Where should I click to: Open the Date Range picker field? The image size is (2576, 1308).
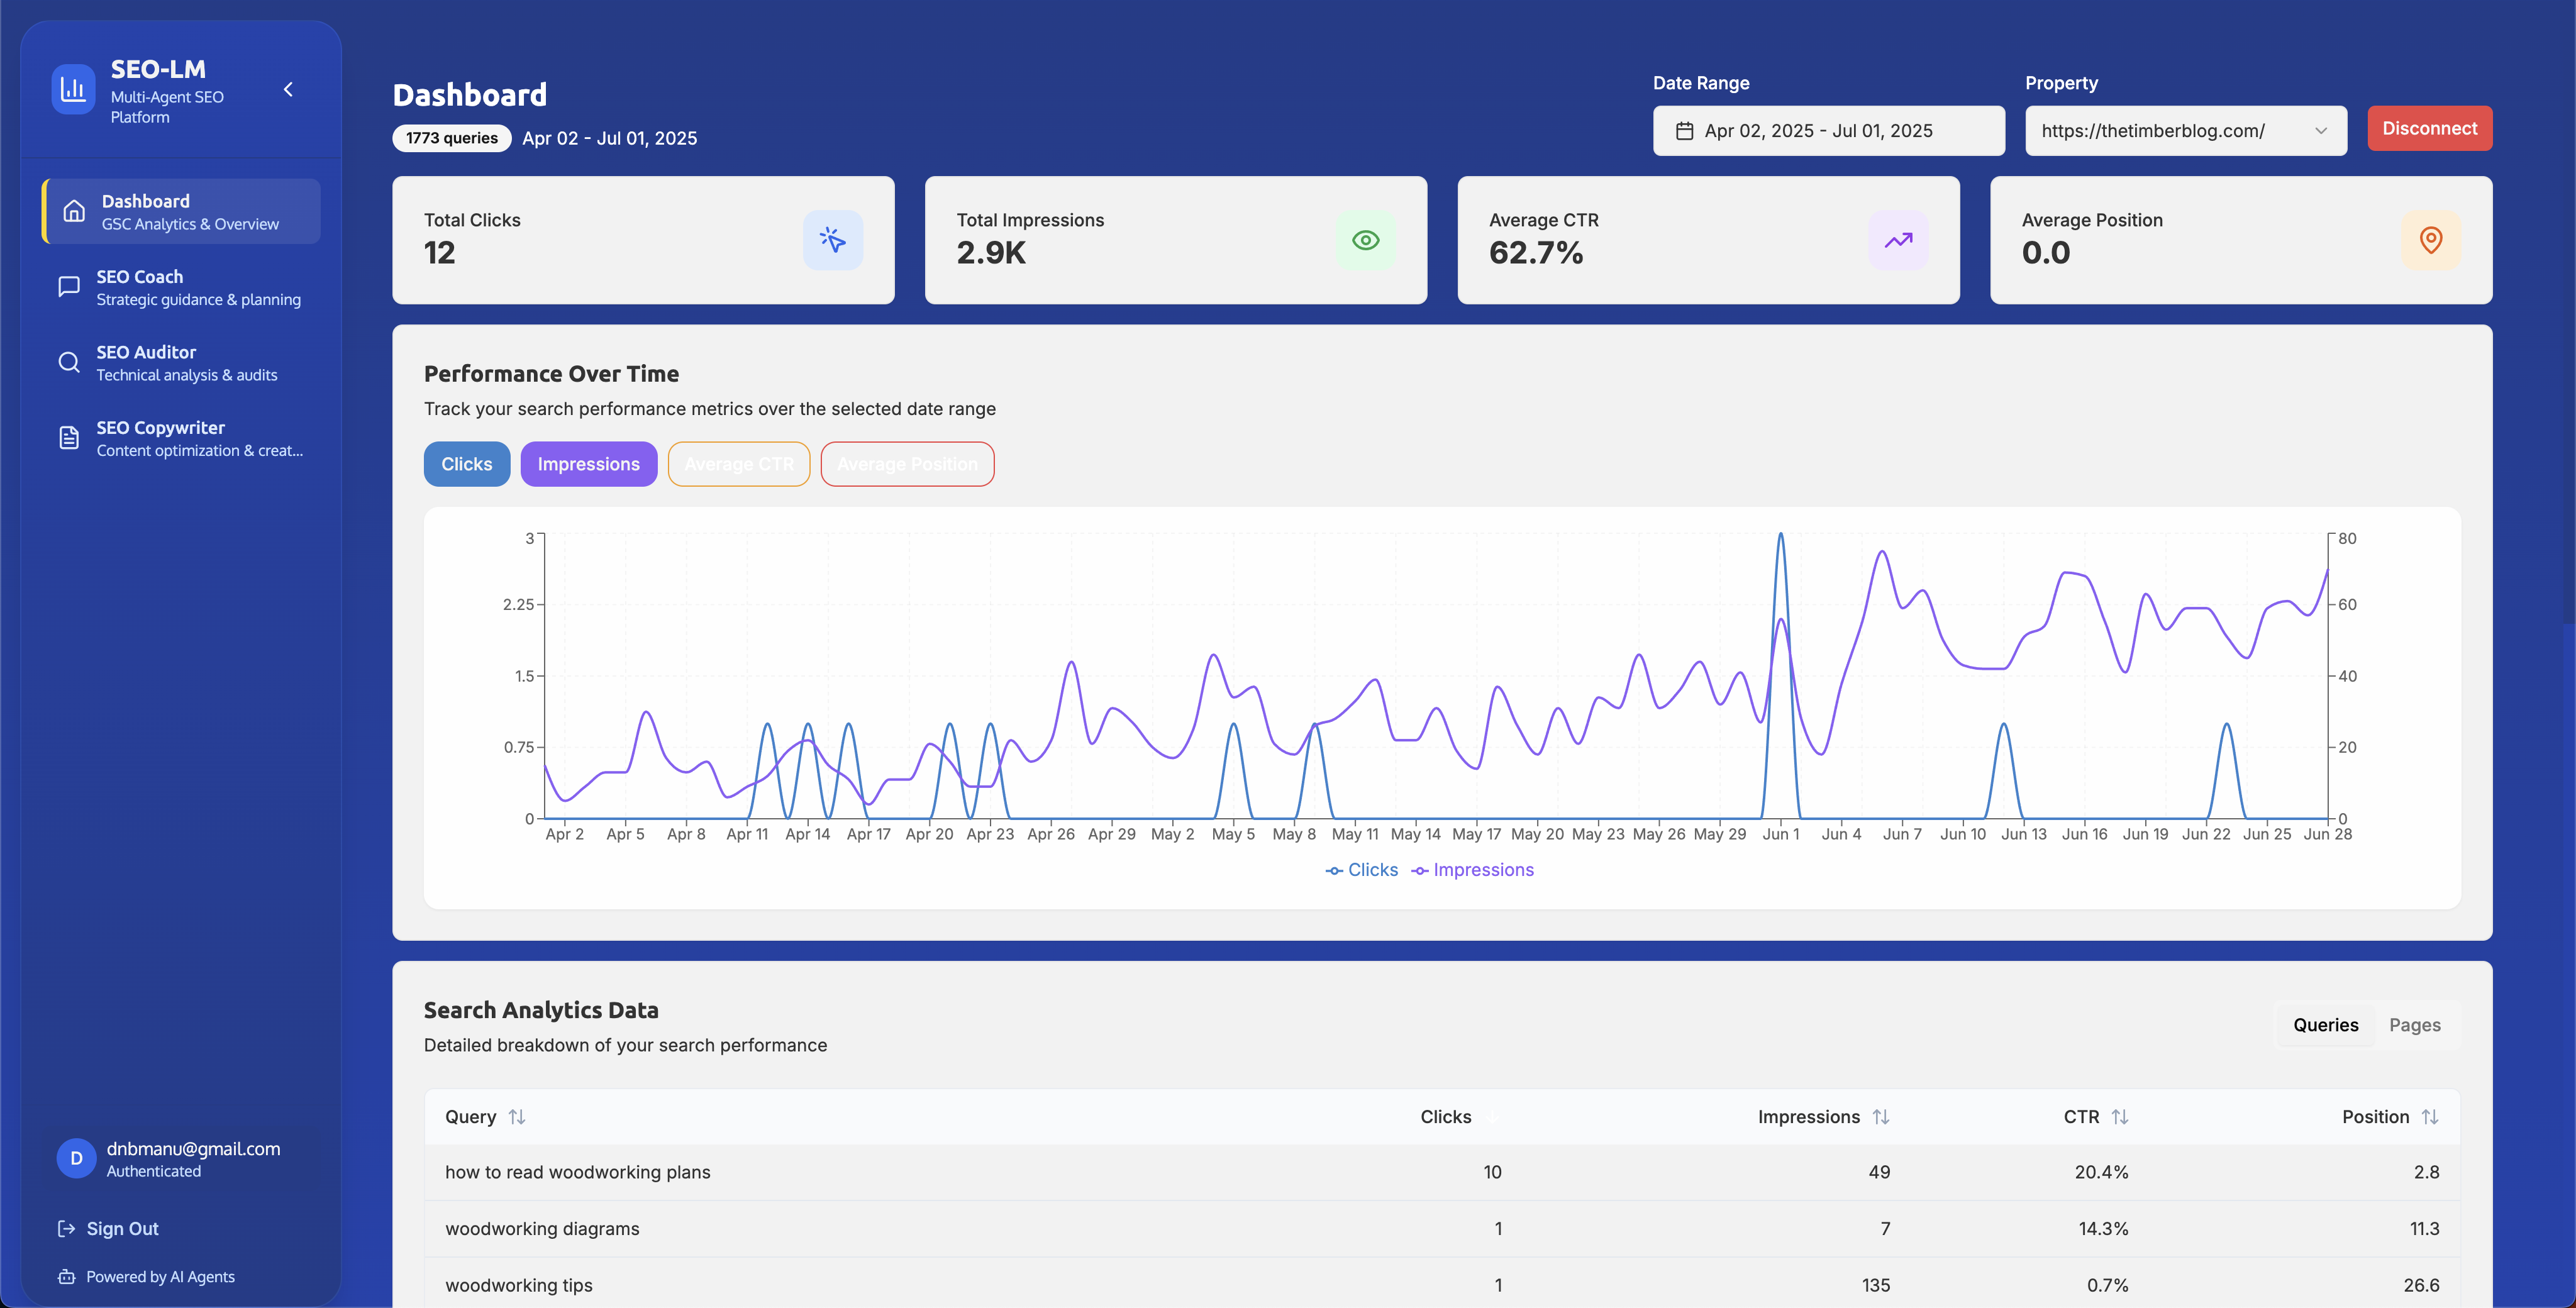pos(1827,131)
